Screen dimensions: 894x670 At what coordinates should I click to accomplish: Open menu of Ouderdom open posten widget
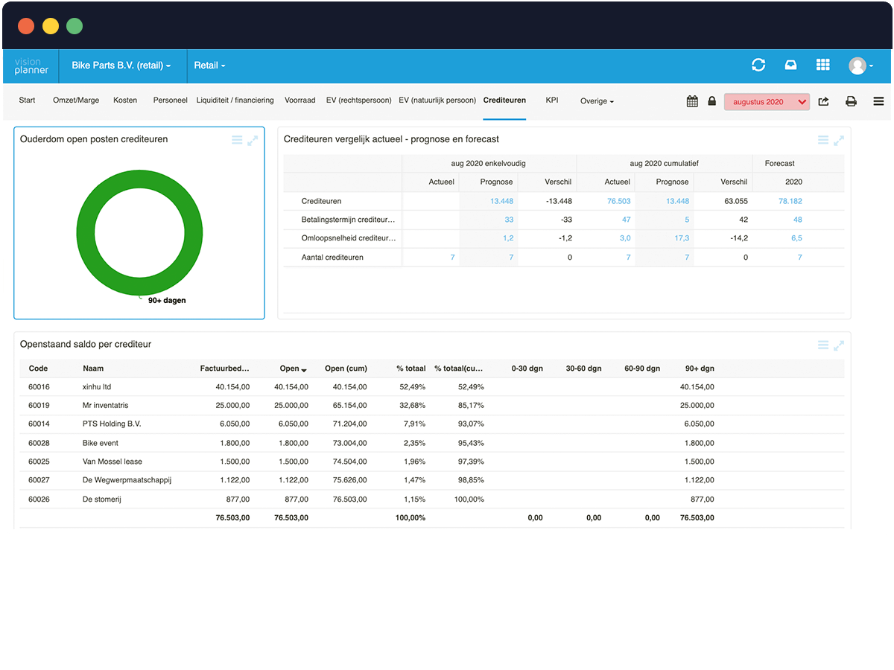coord(237,140)
